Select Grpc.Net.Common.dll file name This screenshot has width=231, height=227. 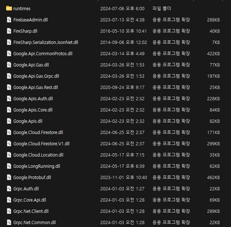click(x=34, y=222)
